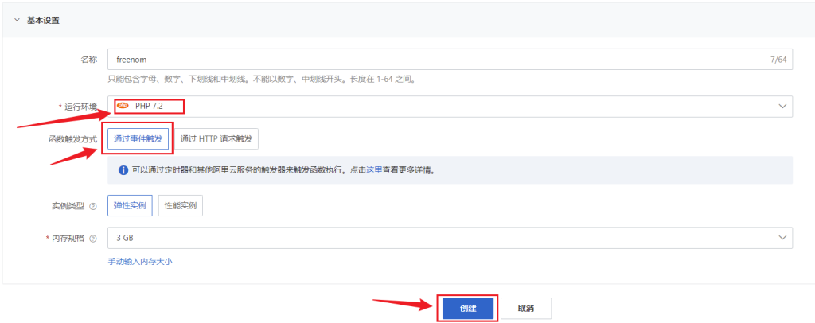Viewport: 815px width, 323px height.
Task: Choose 弹性实例 instance type
Action: [x=130, y=205]
